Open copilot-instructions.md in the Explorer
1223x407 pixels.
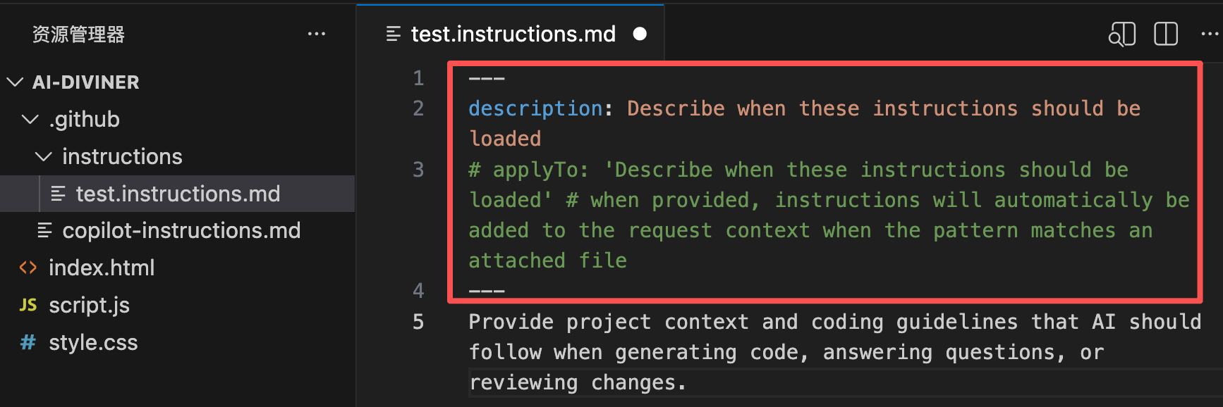point(181,230)
